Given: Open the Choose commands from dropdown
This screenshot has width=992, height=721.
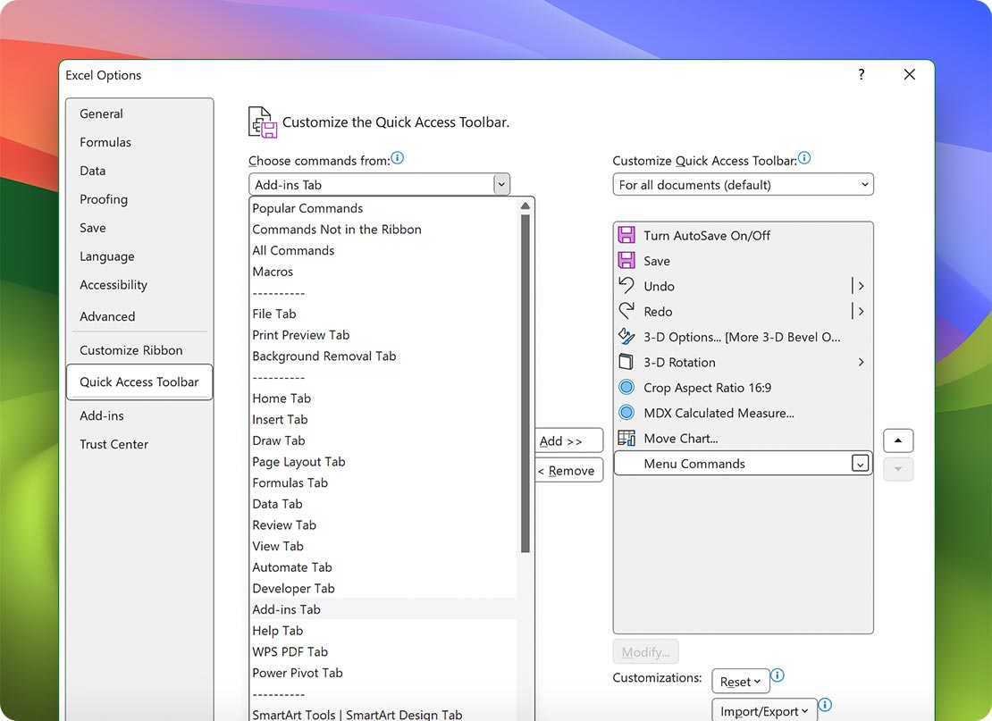Looking at the screenshot, I should pyautogui.click(x=500, y=184).
